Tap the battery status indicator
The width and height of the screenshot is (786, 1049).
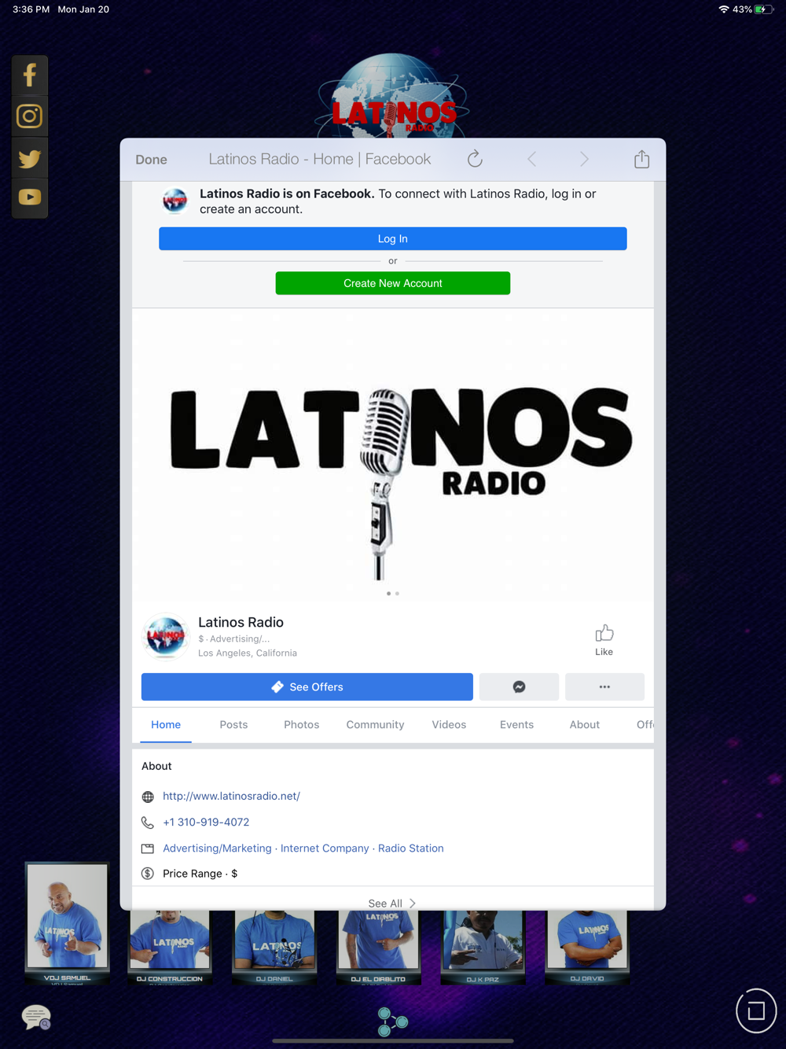click(764, 9)
